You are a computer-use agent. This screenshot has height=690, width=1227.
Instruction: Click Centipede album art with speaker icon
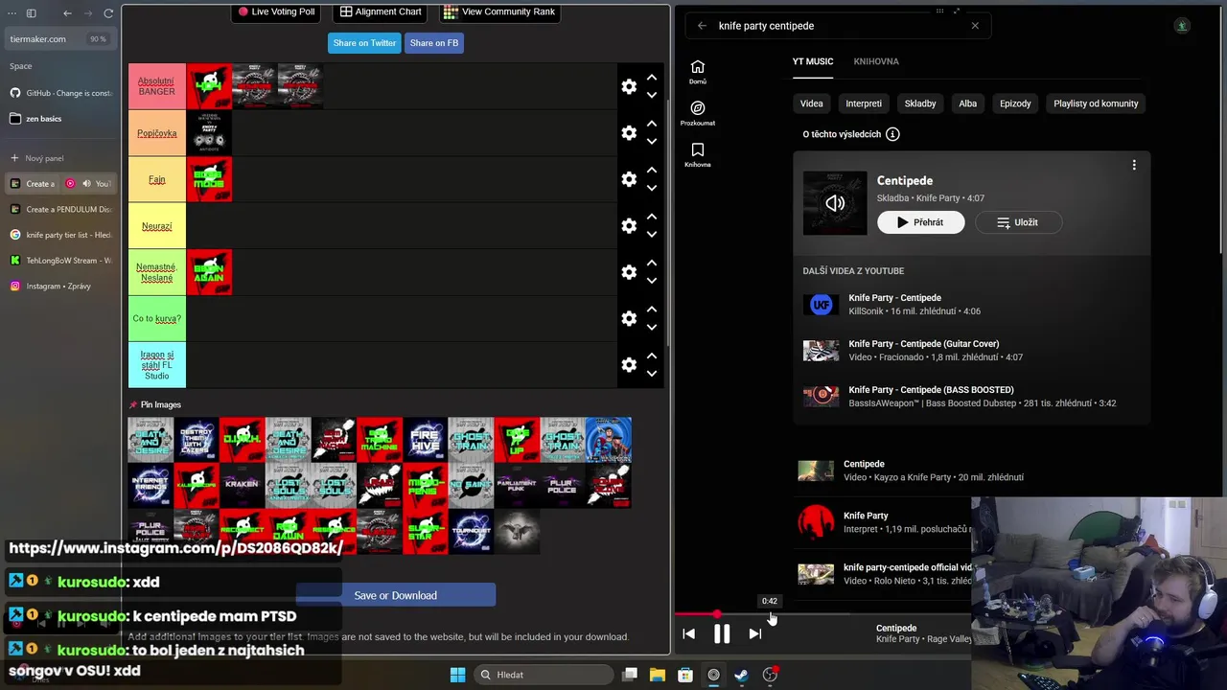click(x=835, y=203)
